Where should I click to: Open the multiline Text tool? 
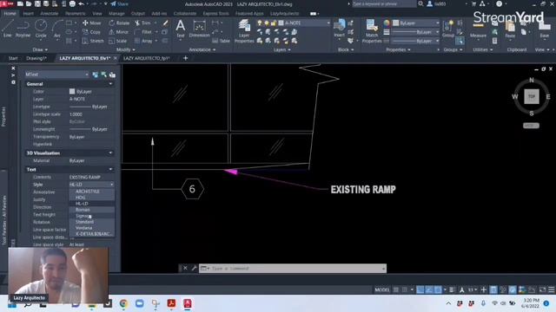coord(181,29)
